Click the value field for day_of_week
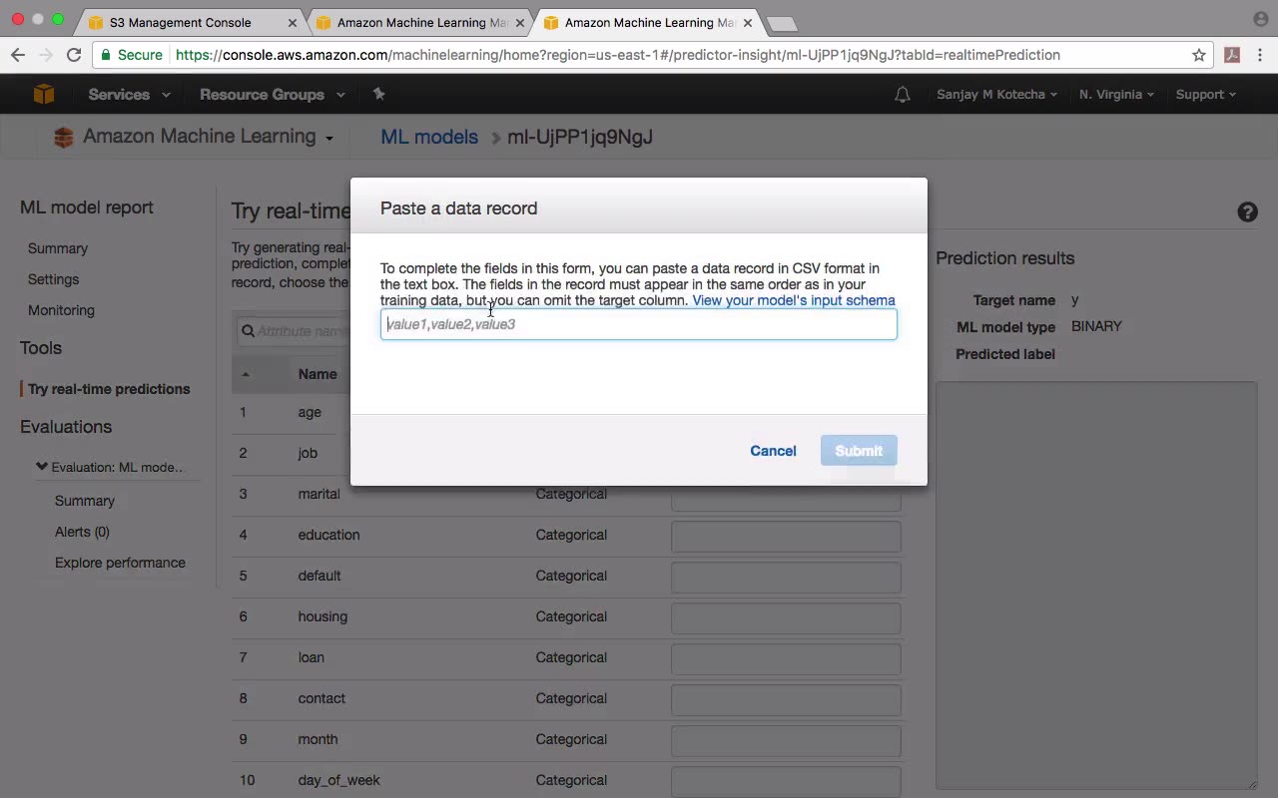The image size is (1278, 798). [x=786, y=781]
